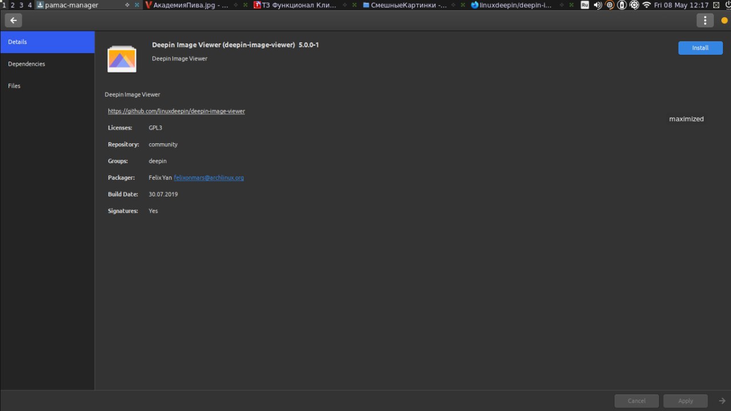Viewport: 731px width, 411px height.
Task: Close the linuxdeepin browser taskbar entry X
Action: click(x=572, y=5)
